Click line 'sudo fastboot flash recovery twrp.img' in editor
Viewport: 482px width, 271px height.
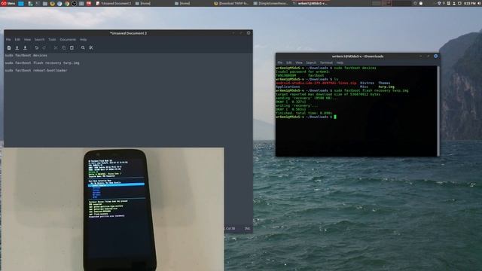(42, 63)
